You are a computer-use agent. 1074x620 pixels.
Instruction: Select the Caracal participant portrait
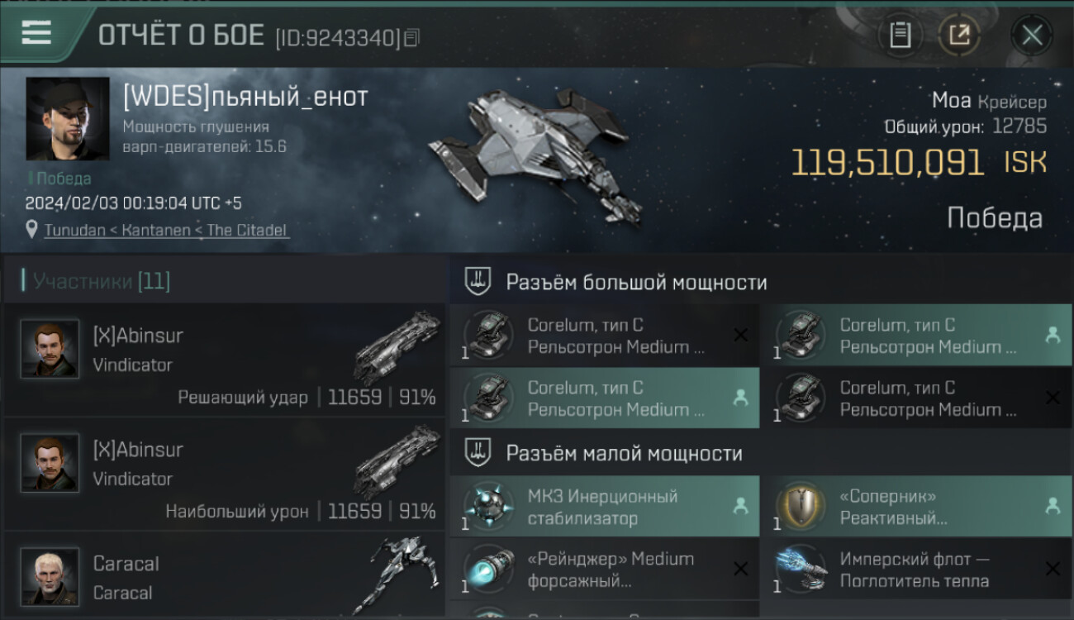point(50,576)
